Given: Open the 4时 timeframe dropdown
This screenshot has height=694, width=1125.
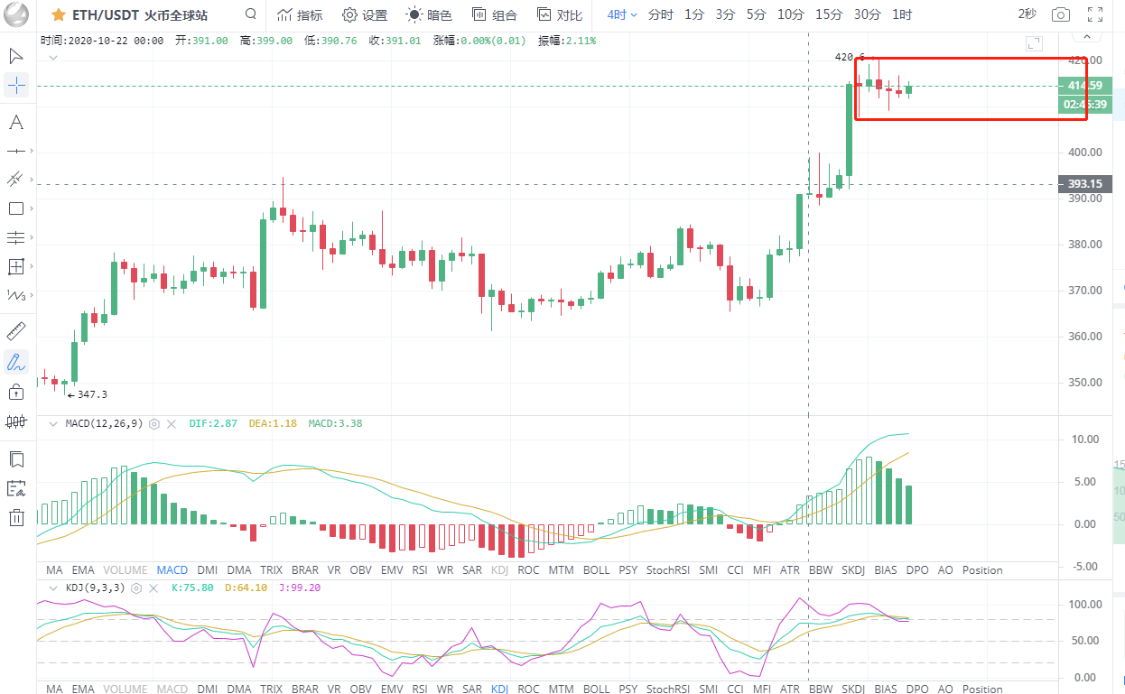Looking at the screenshot, I should (x=622, y=14).
